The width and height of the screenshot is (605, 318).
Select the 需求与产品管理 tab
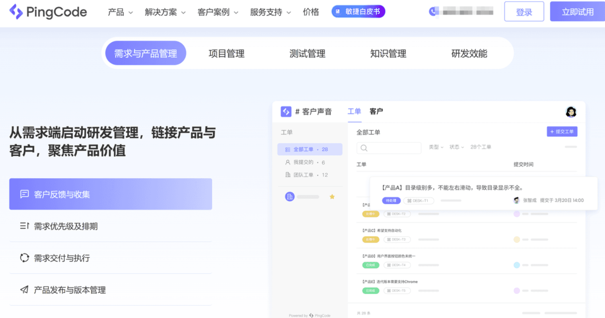pos(146,53)
